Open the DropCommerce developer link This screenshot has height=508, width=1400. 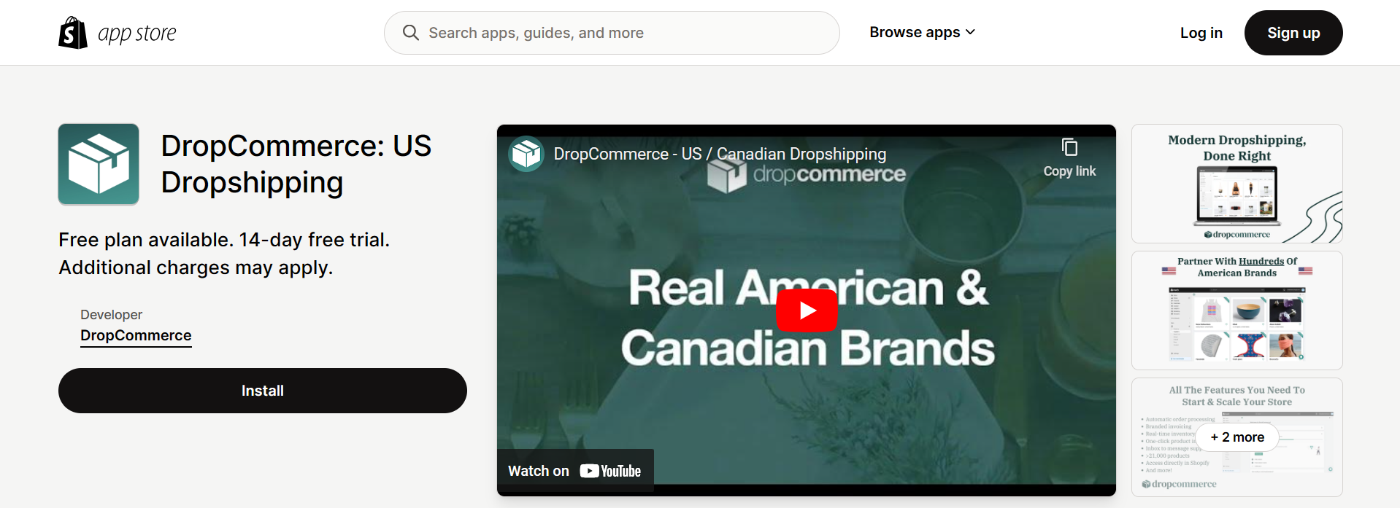point(136,335)
